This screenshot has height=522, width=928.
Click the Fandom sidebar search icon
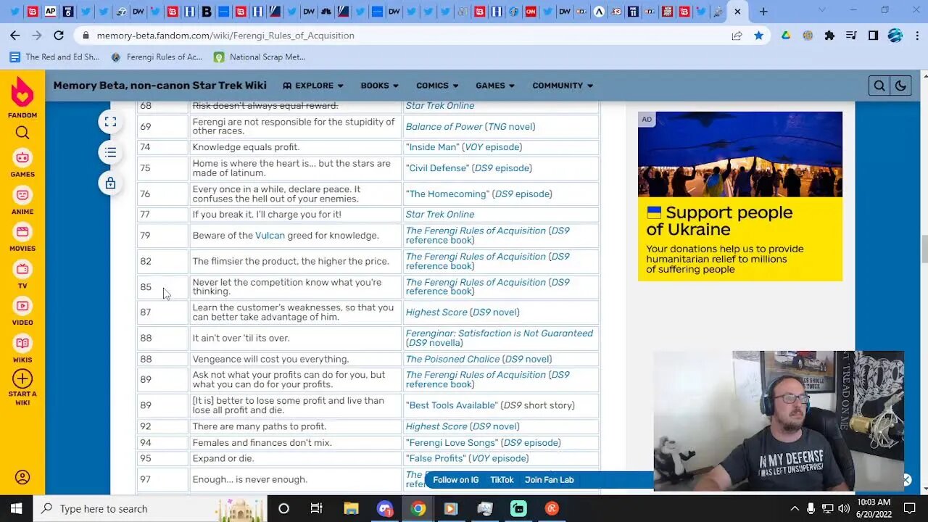[22, 133]
